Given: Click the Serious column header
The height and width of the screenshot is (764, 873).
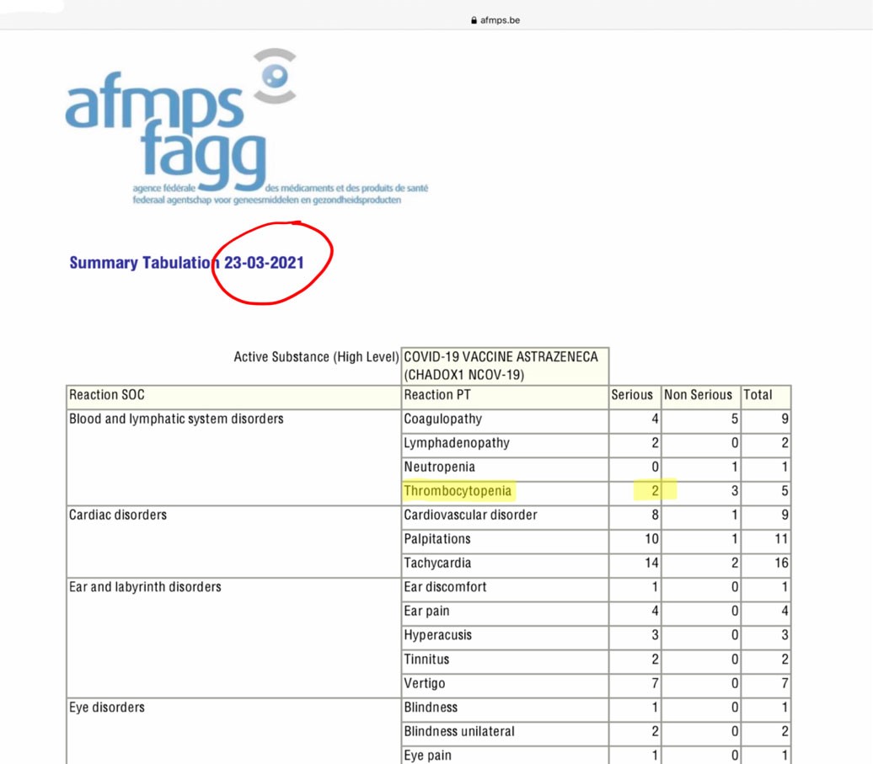Looking at the screenshot, I should click(633, 395).
